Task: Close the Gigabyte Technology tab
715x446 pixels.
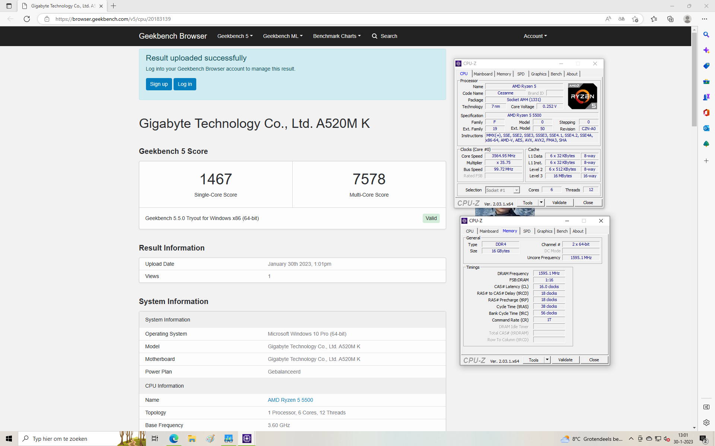Action: point(101,6)
